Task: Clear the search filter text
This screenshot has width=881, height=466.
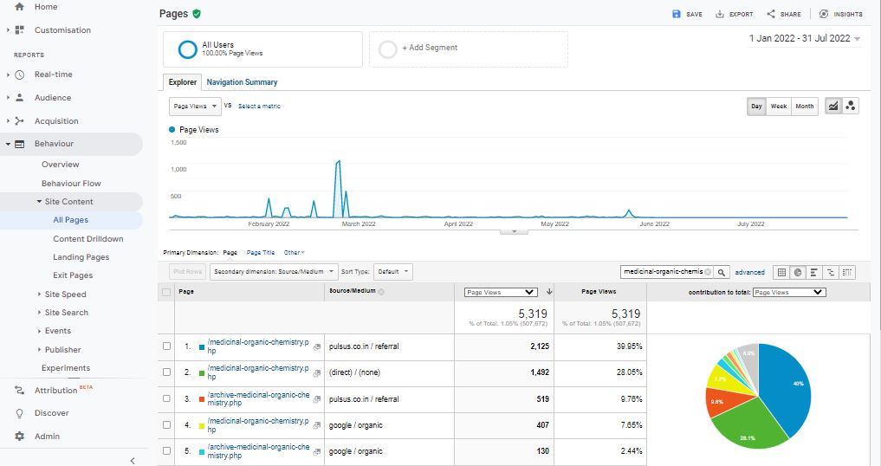Action: [708, 272]
